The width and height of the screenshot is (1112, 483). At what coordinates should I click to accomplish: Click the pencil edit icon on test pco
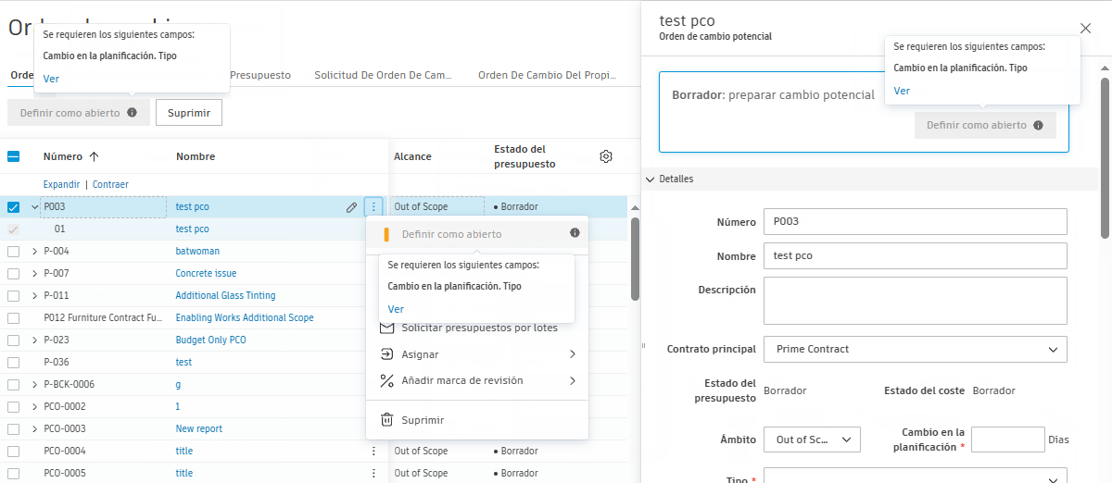click(x=352, y=207)
